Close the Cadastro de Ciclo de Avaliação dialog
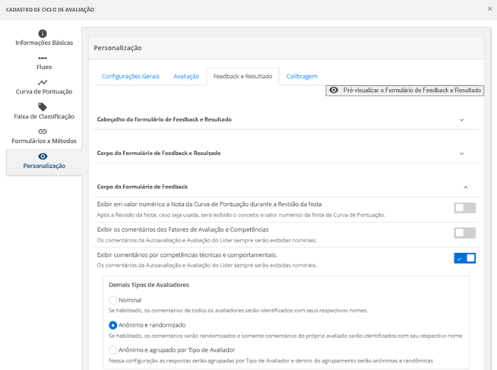This screenshot has height=370, width=497. [x=489, y=9]
